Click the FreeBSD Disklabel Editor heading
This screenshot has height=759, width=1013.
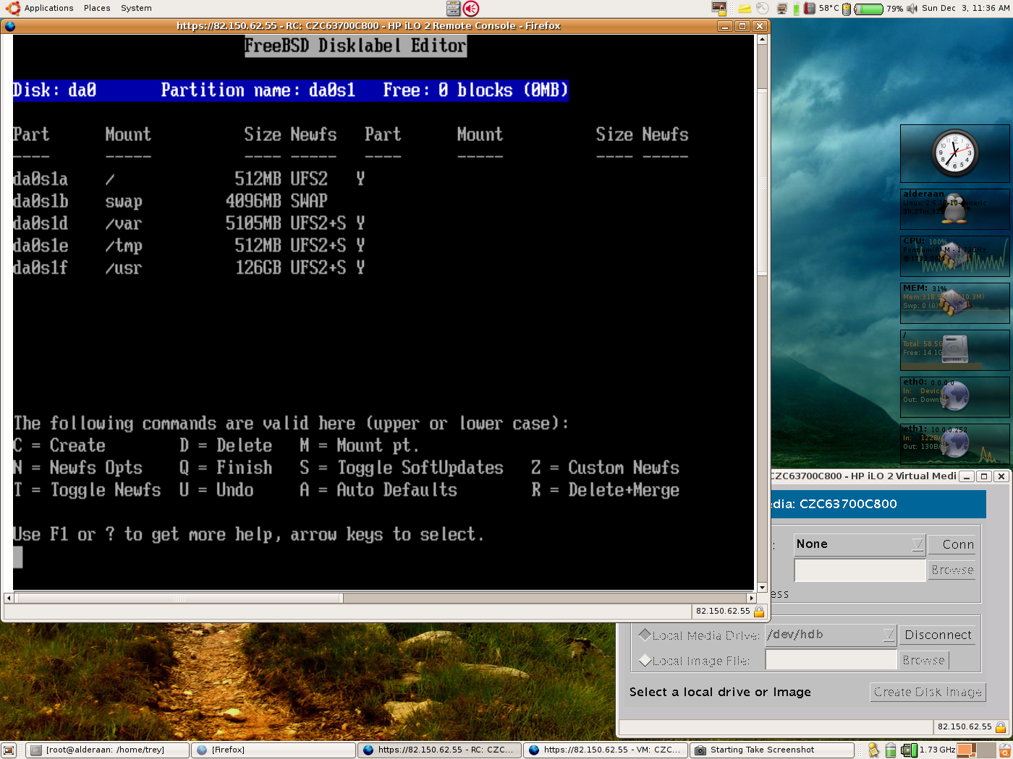pyautogui.click(x=355, y=46)
